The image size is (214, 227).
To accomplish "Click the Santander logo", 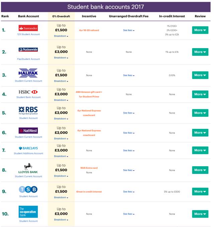I will click(28, 28).
